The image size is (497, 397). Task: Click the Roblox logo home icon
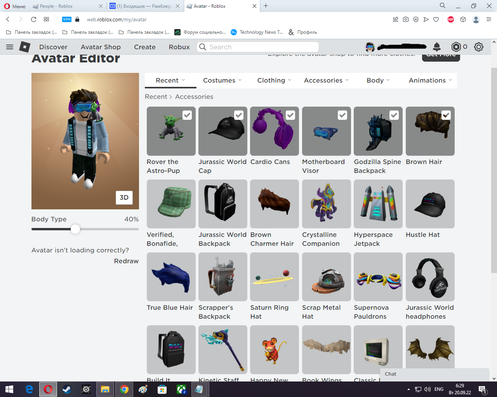[25, 47]
